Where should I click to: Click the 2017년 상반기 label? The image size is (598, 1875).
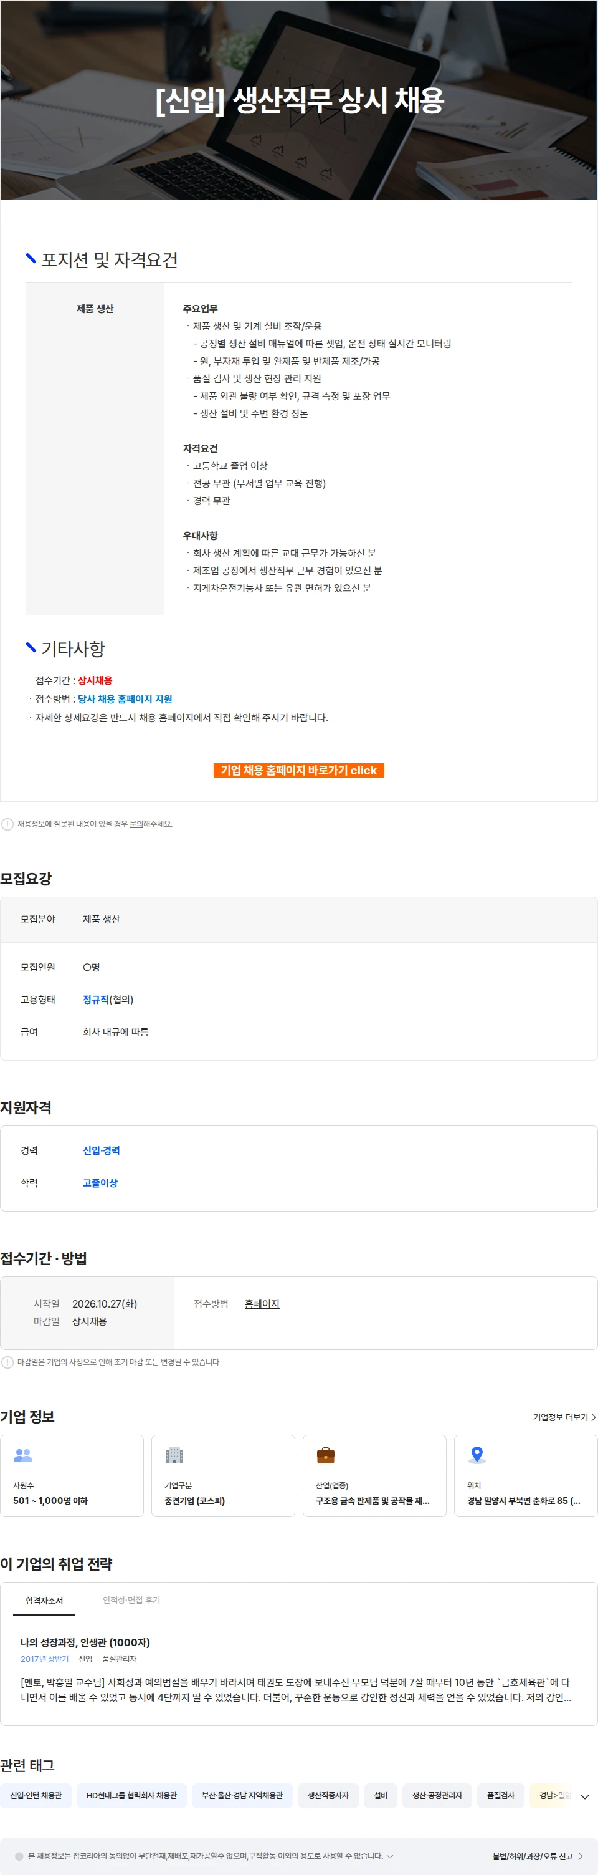[44, 1659]
